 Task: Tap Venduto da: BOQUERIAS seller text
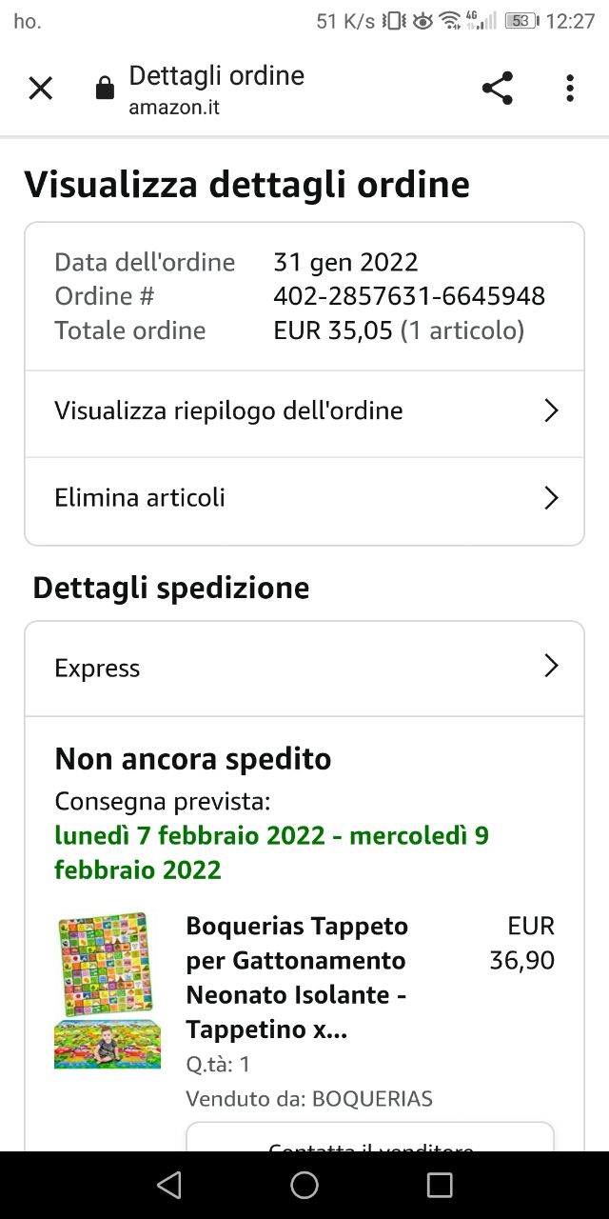[x=309, y=1099]
